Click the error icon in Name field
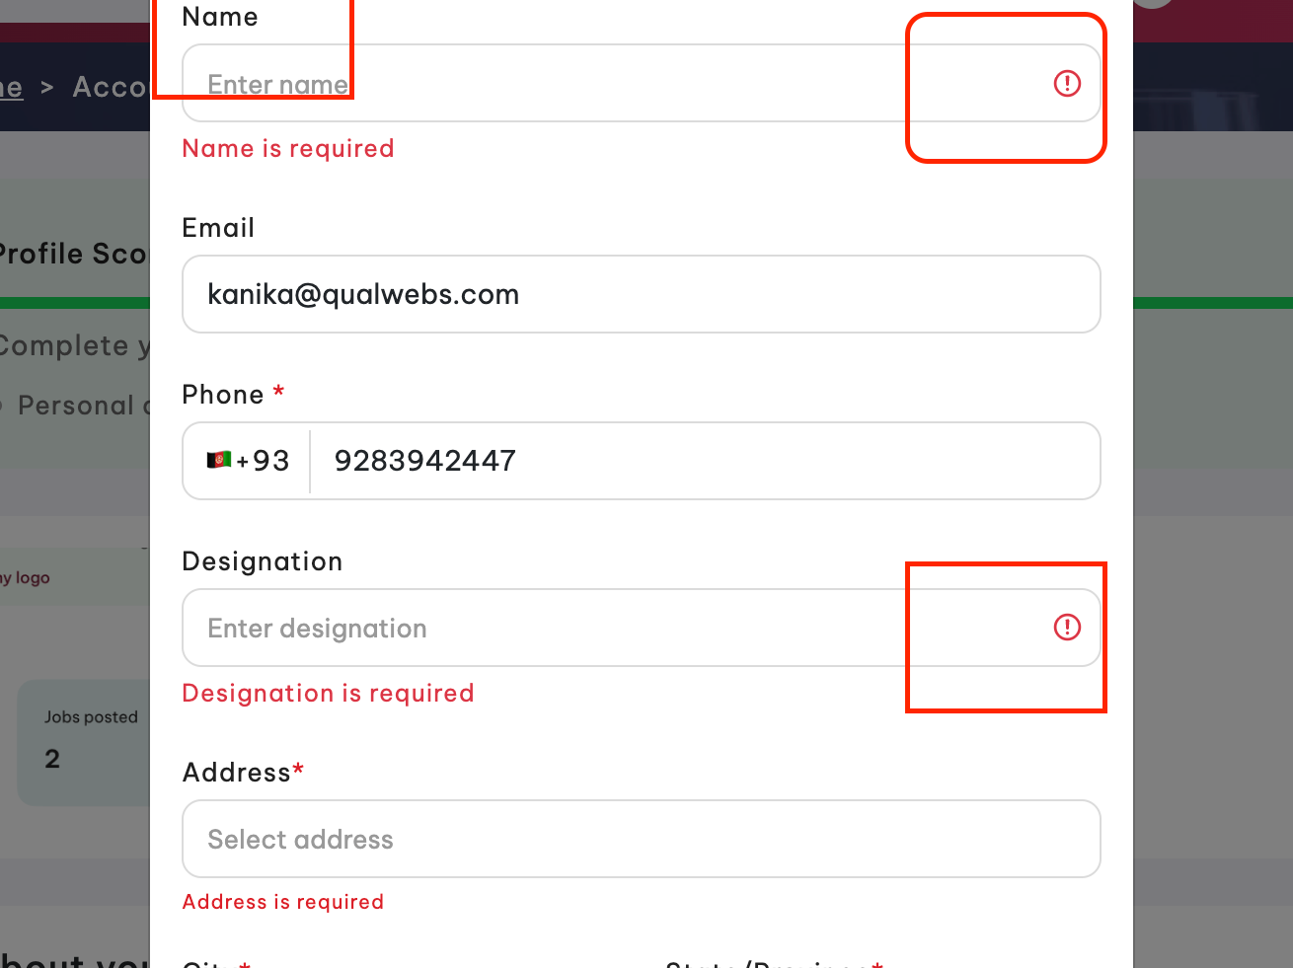This screenshot has width=1293, height=968. (x=1067, y=84)
